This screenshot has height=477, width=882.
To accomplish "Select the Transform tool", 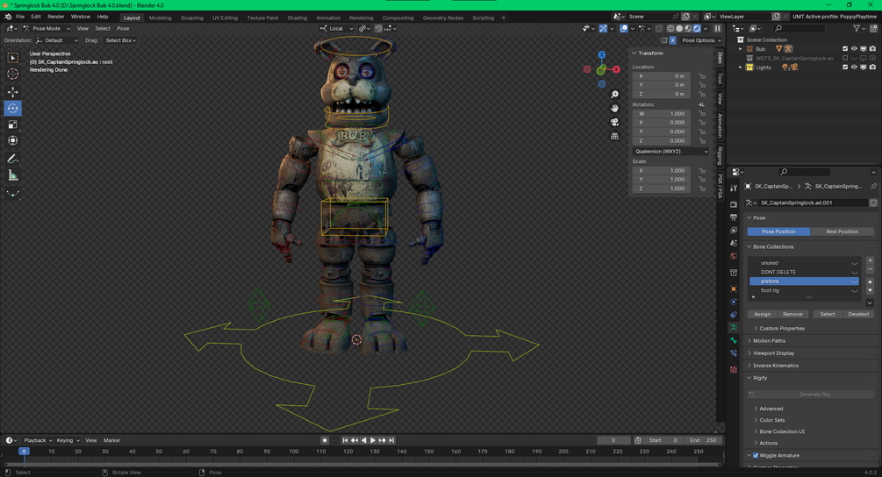I will point(12,141).
